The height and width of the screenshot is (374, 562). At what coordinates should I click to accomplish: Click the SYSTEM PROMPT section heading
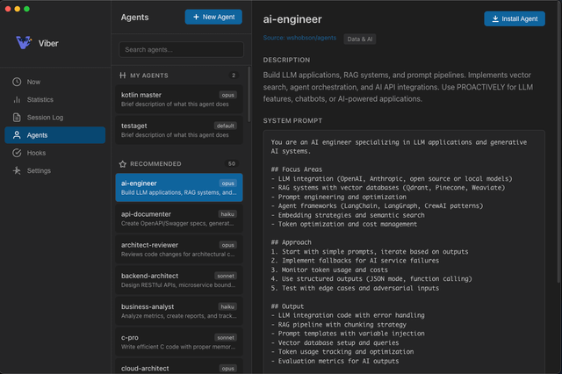(x=292, y=121)
